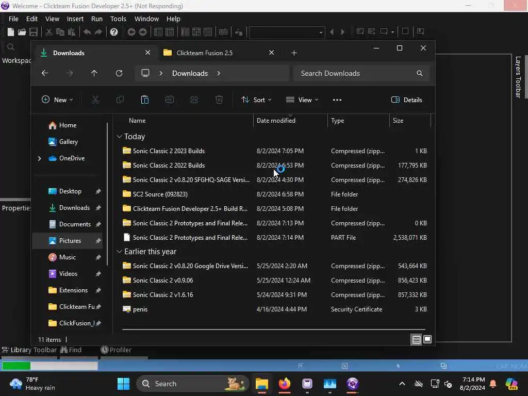The width and height of the screenshot is (528, 396).
Task: Click Cut icon in Fusion toolbar
Action: click(49, 32)
